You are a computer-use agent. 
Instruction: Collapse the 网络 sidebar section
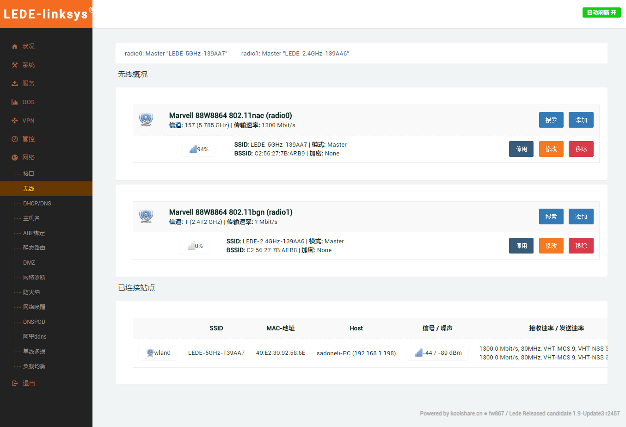(x=28, y=157)
